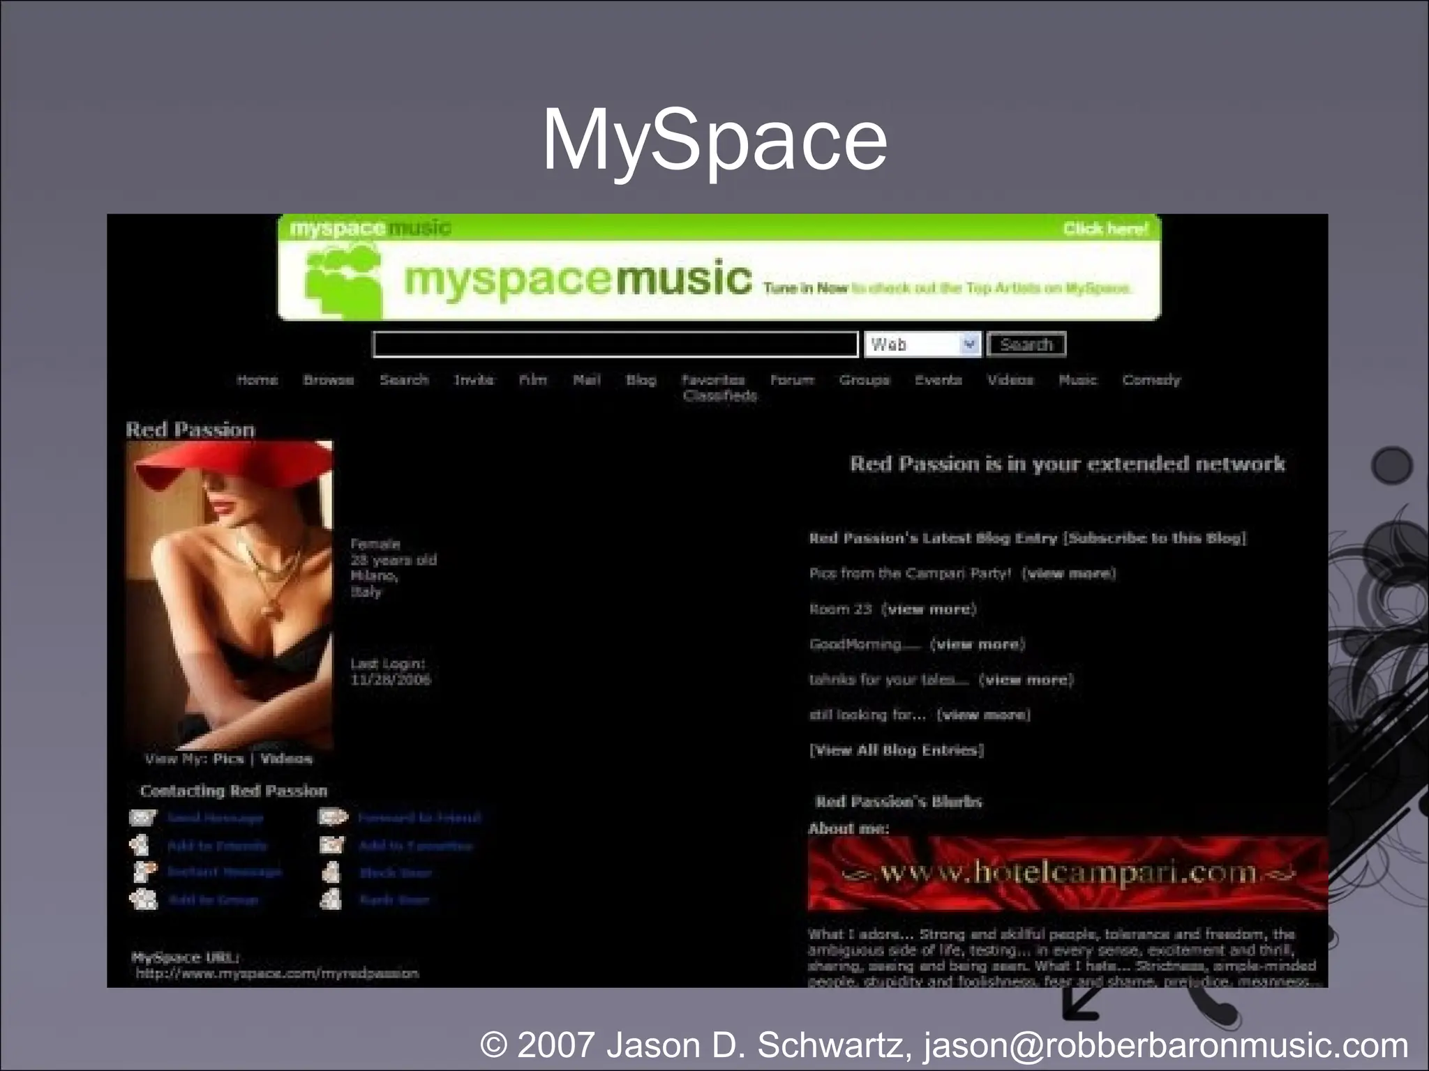
Task: Click the Red Passion profile name heading
Action: click(x=190, y=430)
